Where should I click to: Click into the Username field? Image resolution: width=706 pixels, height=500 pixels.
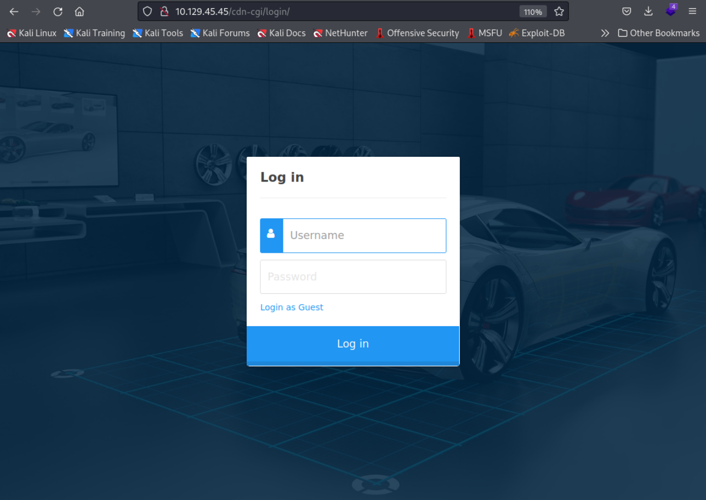(x=365, y=235)
